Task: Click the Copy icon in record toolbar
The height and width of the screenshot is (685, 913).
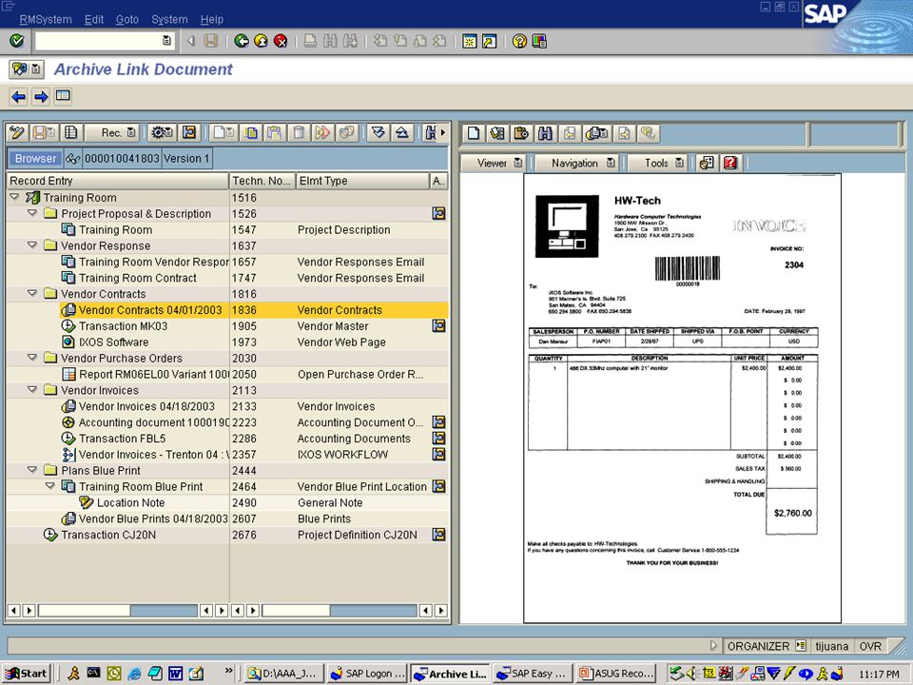Action: pos(251,133)
